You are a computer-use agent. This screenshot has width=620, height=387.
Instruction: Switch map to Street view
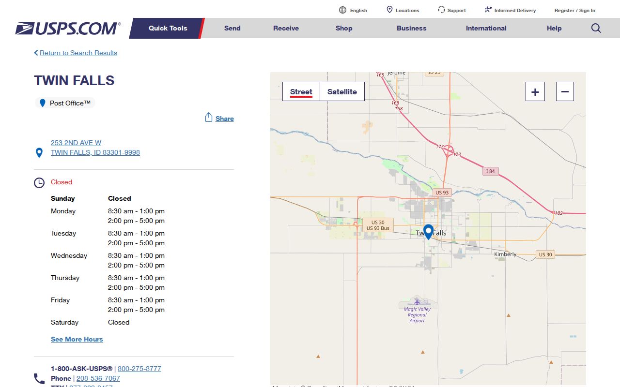click(x=301, y=91)
